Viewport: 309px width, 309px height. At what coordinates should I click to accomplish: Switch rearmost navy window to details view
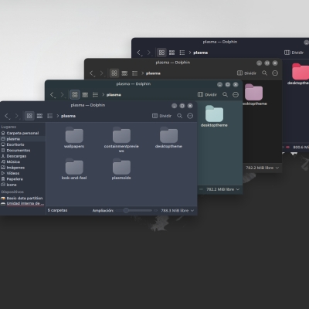tap(182, 53)
